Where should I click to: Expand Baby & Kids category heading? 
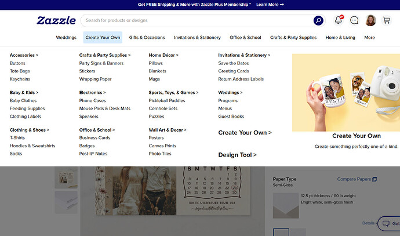24,93
